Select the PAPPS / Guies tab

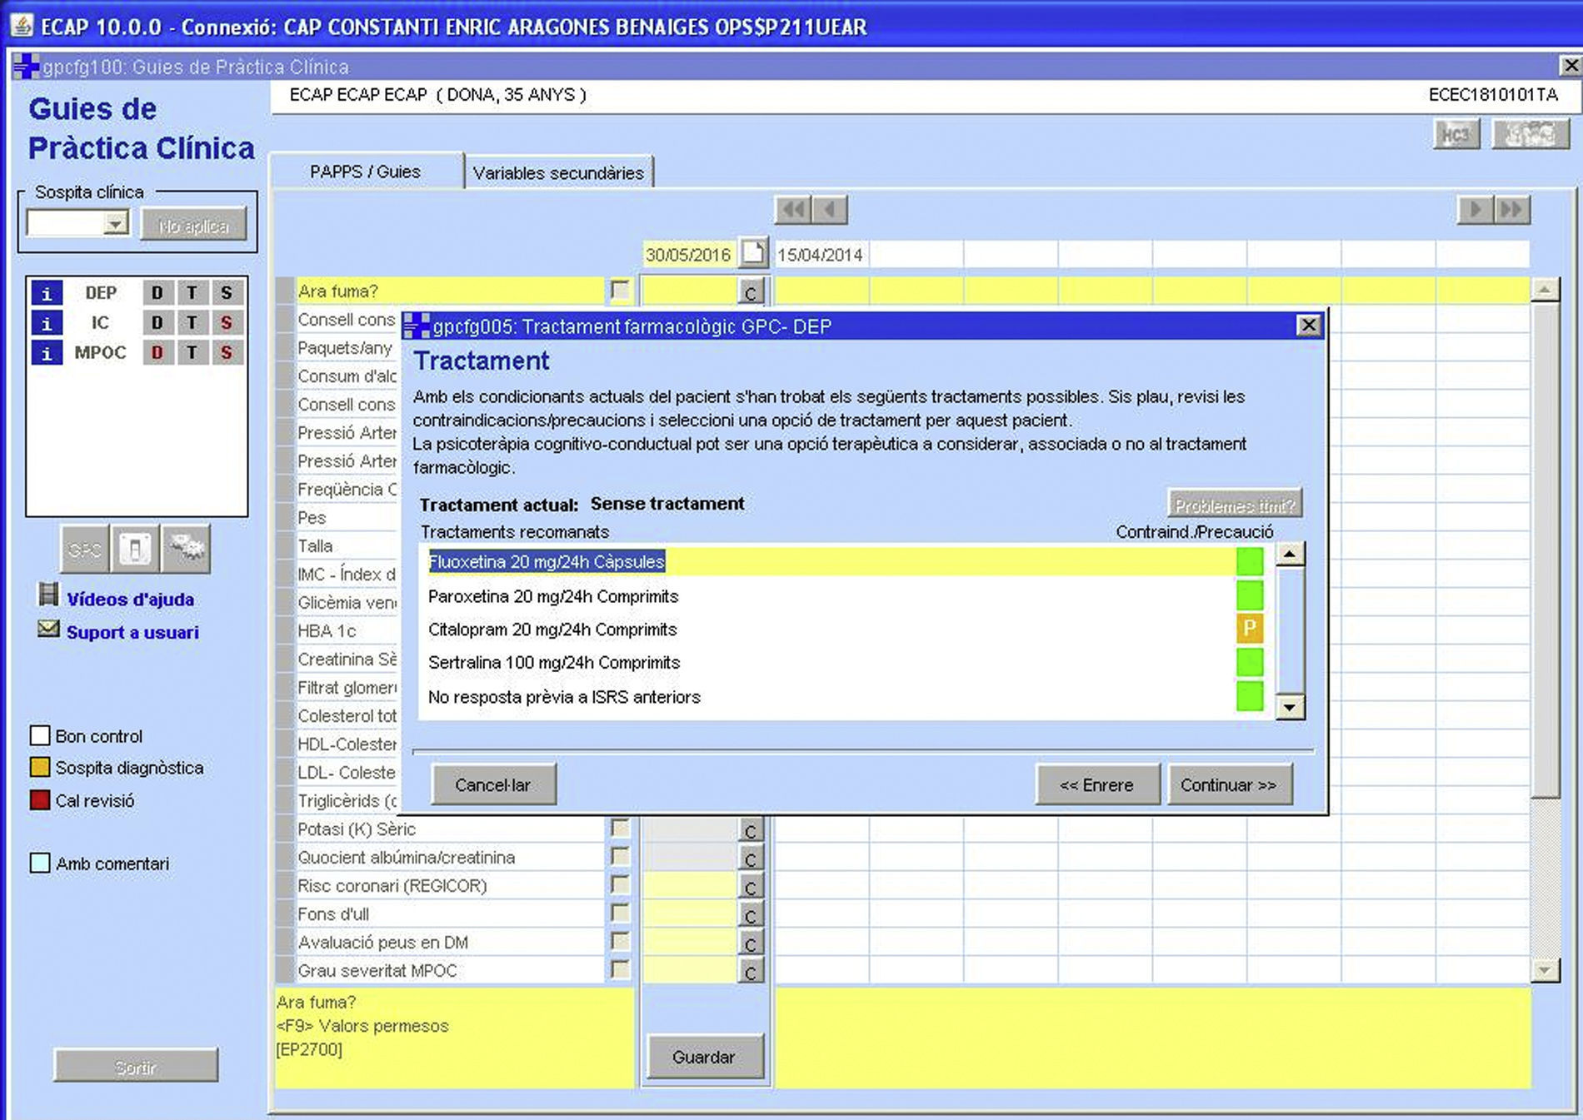pos(365,172)
